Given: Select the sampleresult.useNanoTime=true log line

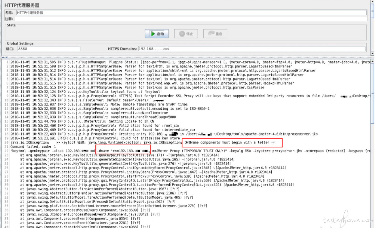Looking at the screenshot, I should (x=89, y=113).
